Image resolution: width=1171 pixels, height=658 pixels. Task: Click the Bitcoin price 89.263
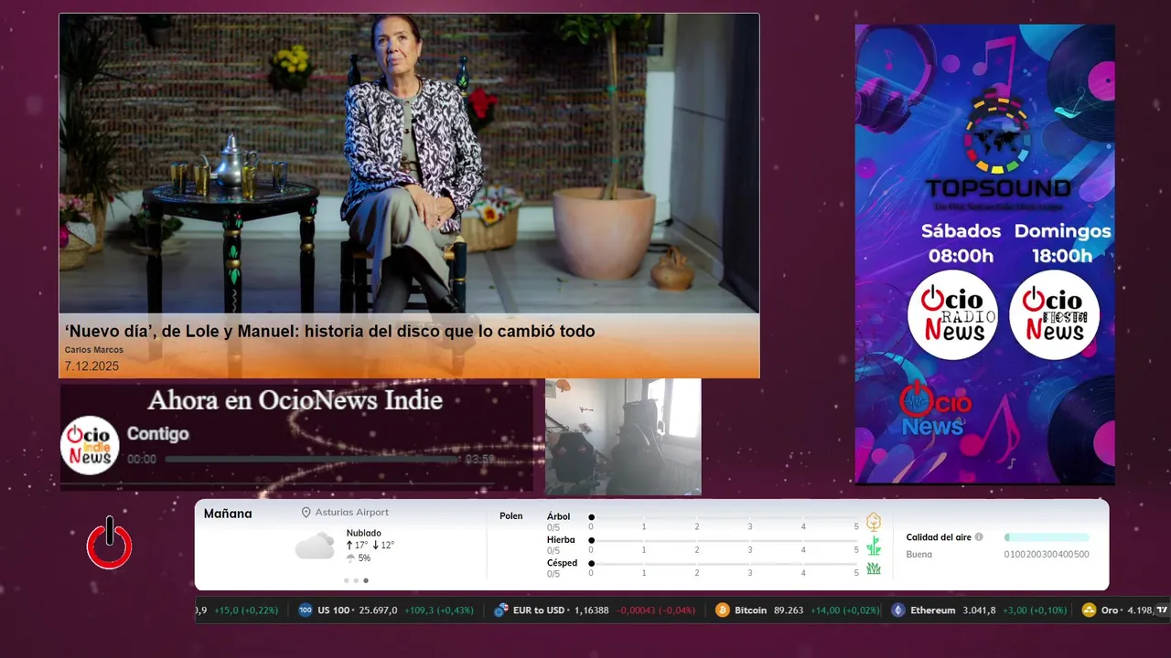click(789, 610)
